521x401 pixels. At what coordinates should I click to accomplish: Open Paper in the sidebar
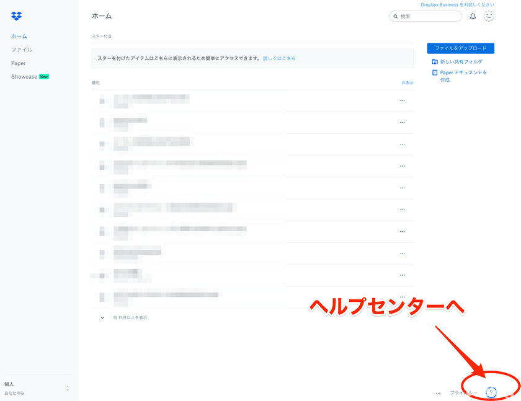(x=18, y=63)
